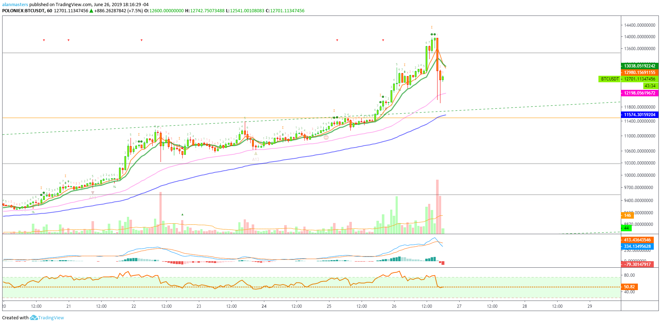Click the 43:34 countdown timer label
This screenshot has width=661, height=324.
point(651,86)
